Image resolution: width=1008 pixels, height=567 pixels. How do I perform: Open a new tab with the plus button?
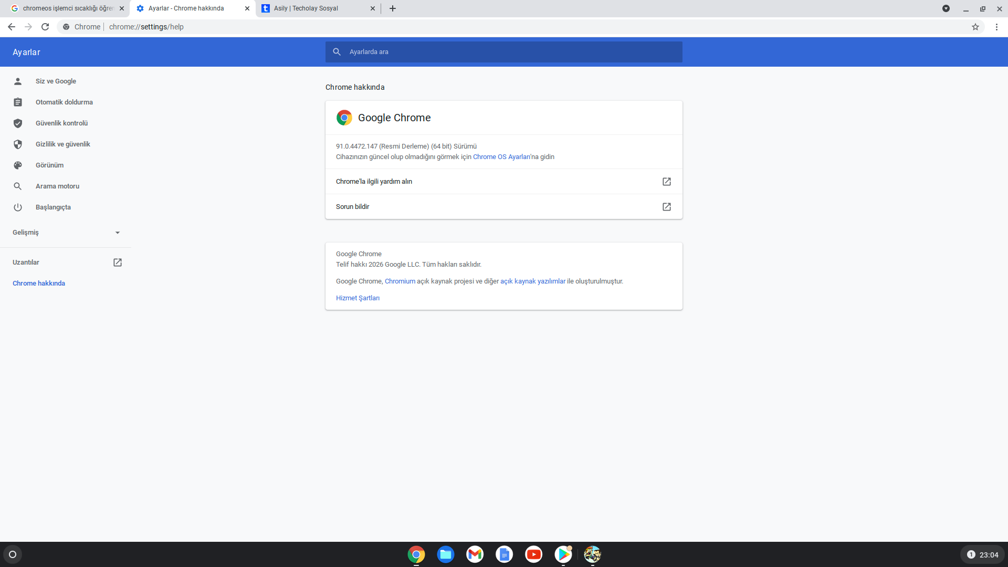click(393, 8)
